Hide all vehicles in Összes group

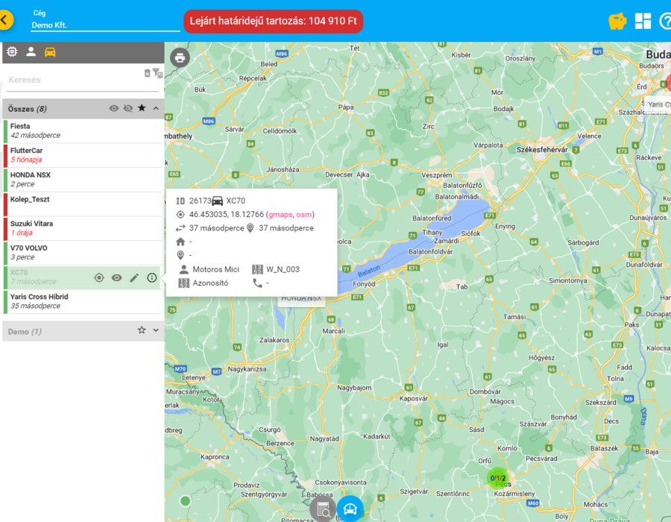tap(128, 108)
